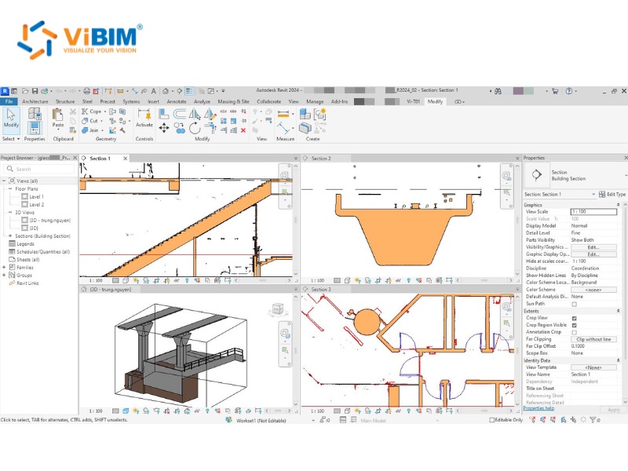Collapse the 3D Views node
Screen dimensions: 628x471
pyautogui.click(x=10, y=212)
